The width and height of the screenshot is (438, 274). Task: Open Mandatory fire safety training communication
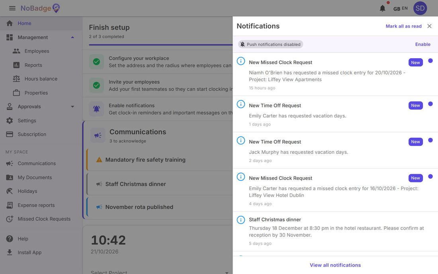[x=160, y=160]
